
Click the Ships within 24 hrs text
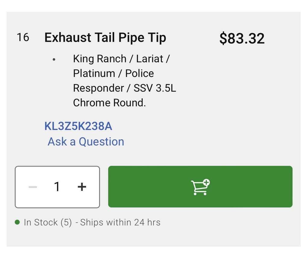(x=120, y=222)
